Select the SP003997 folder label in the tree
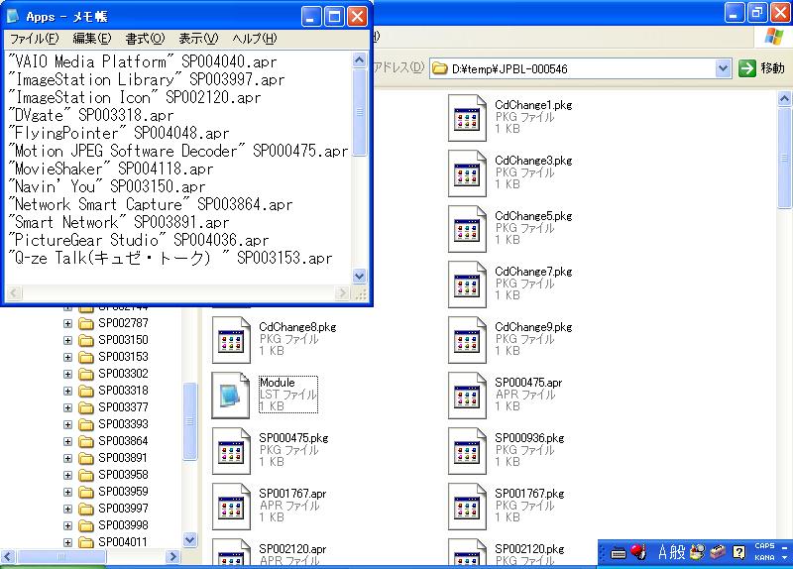The height and width of the screenshot is (569, 793). point(123,509)
